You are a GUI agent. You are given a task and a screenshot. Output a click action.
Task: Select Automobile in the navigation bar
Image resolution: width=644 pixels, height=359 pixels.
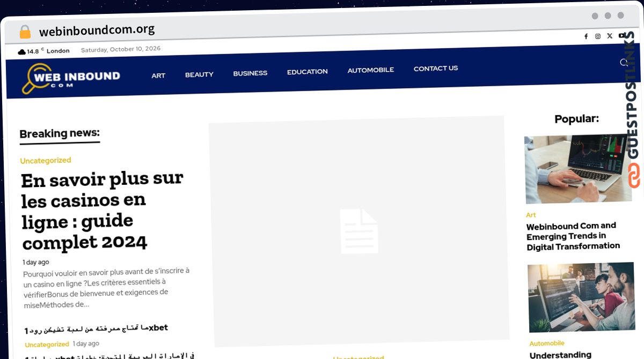coord(370,70)
